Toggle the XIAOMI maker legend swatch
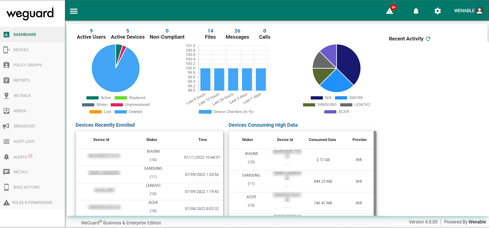Image resolution: width=489 pixels, height=228 pixels. 341,98
